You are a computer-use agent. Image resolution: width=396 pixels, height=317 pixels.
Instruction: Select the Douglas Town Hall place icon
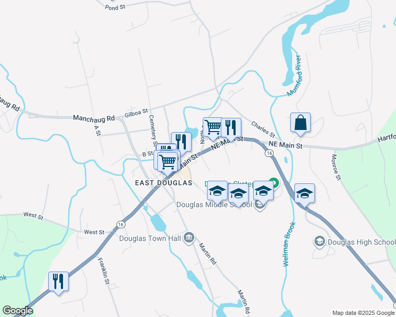pyautogui.click(x=189, y=238)
